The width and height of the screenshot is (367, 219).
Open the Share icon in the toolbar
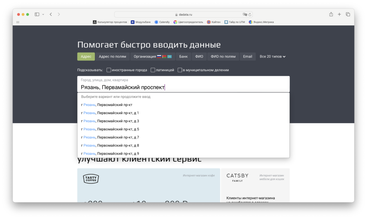(x=331, y=14)
